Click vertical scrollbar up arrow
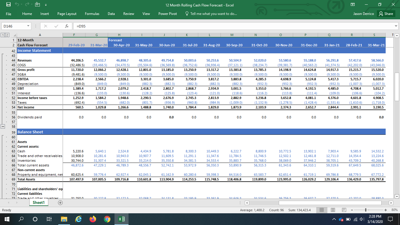400x225 pixels. click(397, 35)
